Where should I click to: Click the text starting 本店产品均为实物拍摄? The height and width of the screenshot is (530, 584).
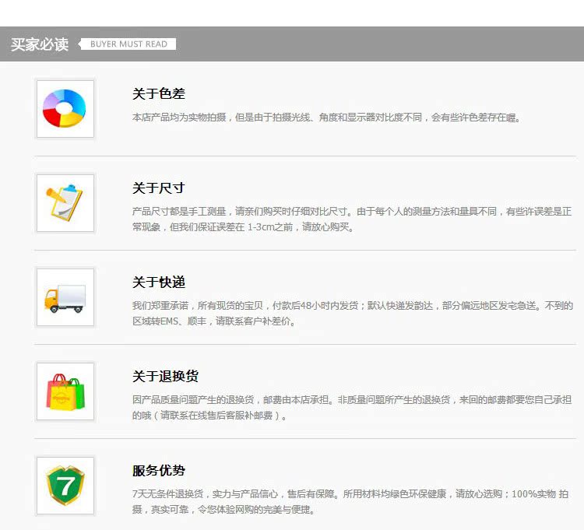click(326, 118)
